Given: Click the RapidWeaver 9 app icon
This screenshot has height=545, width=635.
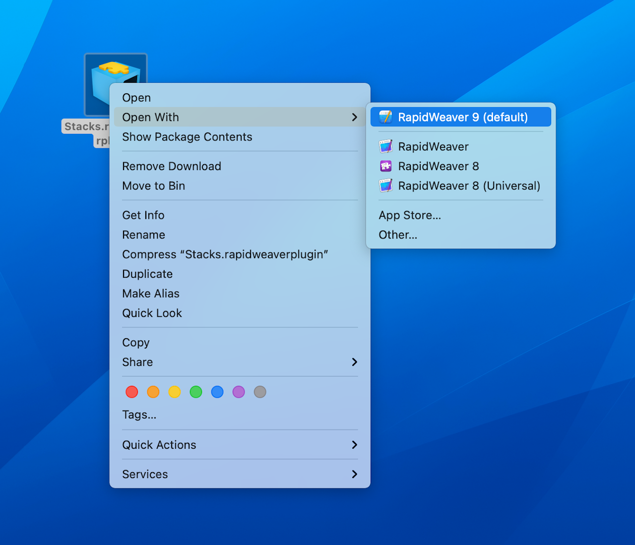Looking at the screenshot, I should click(x=385, y=117).
